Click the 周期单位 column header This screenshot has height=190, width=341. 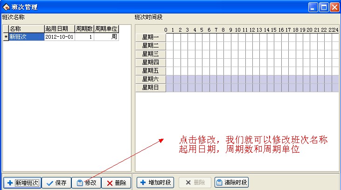coord(106,29)
